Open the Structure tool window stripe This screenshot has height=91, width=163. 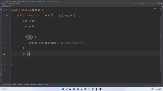1,79
